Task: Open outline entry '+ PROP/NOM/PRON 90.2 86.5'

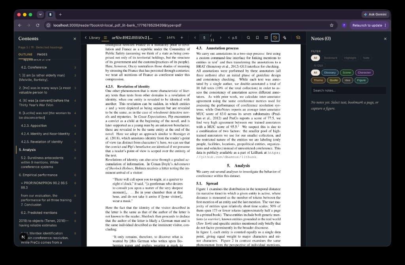Action: pyautogui.click(x=47, y=185)
